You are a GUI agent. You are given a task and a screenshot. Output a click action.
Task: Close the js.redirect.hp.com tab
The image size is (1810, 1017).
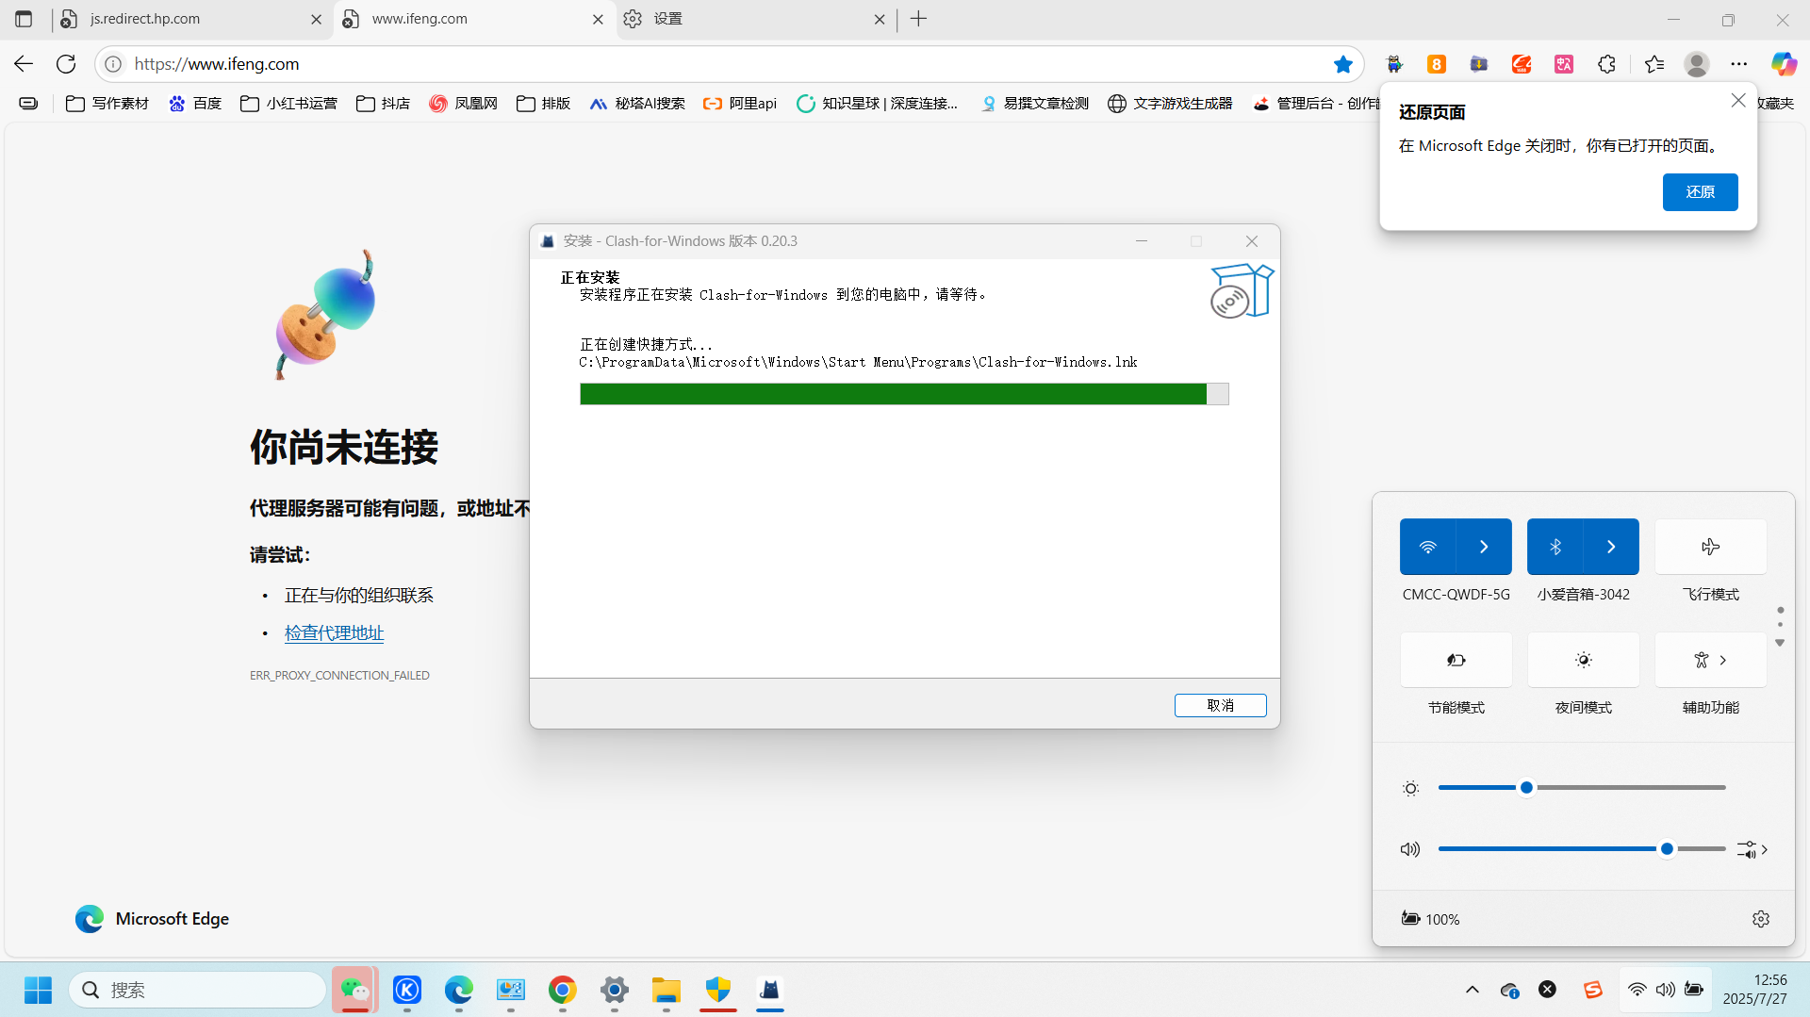[x=316, y=19]
